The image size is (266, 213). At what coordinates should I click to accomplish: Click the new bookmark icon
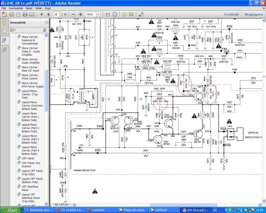pyautogui.click(x=45, y=30)
